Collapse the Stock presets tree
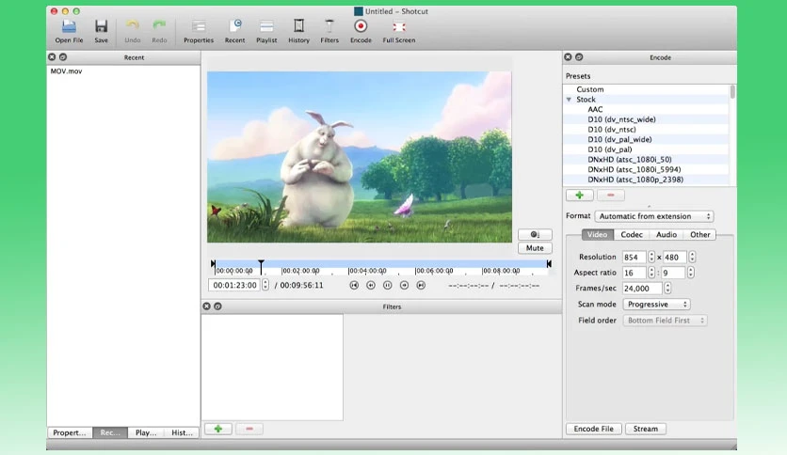 pos(569,100)
